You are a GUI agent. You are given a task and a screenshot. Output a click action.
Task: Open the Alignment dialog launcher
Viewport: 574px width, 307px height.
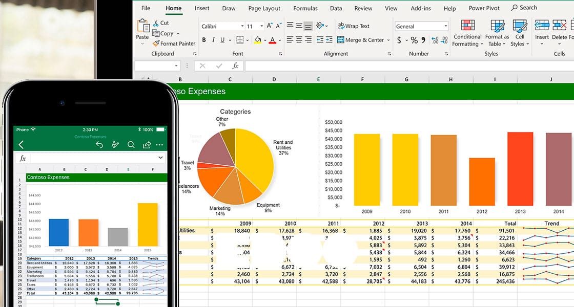(389, 54)
